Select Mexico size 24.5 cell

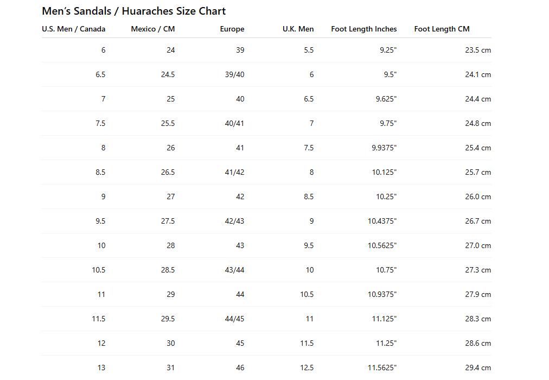click(168, 74)
